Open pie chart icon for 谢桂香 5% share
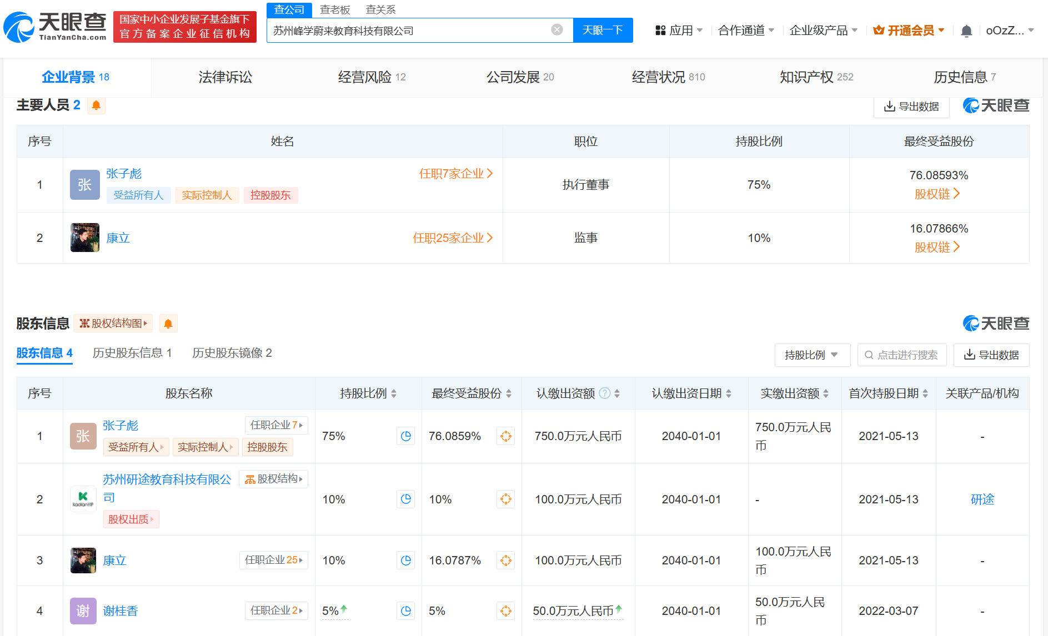The width and height of the screenshot is (1048, 636). tap(406, 611)
